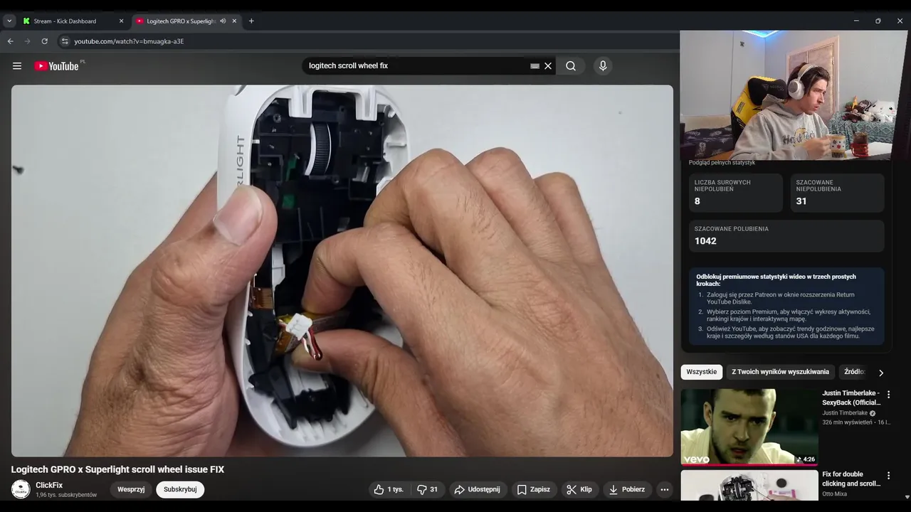Click the Szacowane niepolubienia 31 card

[837, 193]
